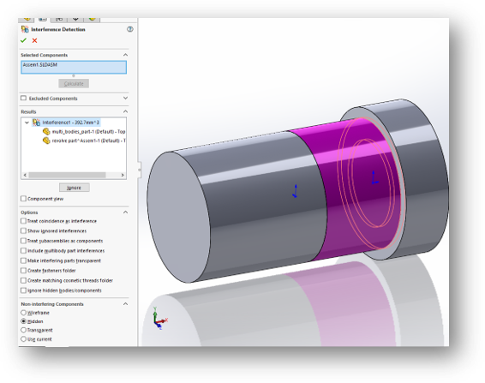Image resolution: width=485 pixels, height=383 pixels.
Task: Check Create fasteners folder
Action: click(23, 271)
